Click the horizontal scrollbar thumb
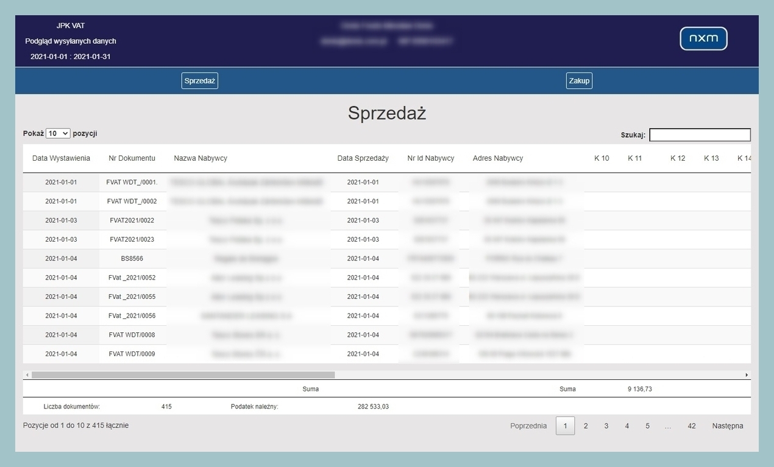The width and height of the screenshot is (774, 467). coord(183,375)
